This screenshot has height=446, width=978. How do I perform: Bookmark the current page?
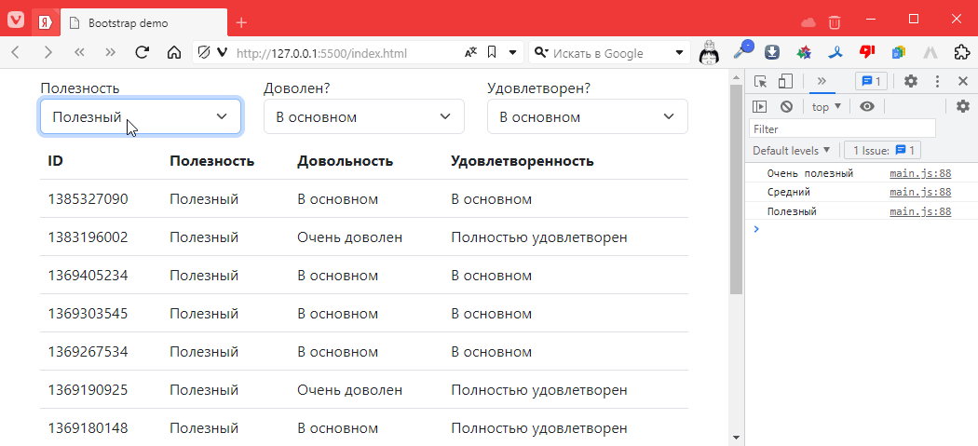click(492, 53)
